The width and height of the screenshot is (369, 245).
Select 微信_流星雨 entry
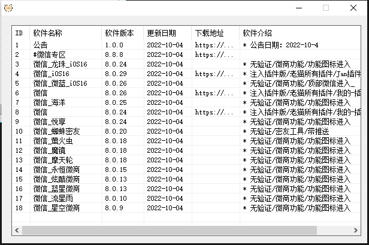pyautogui.click(x=53, y=199)
